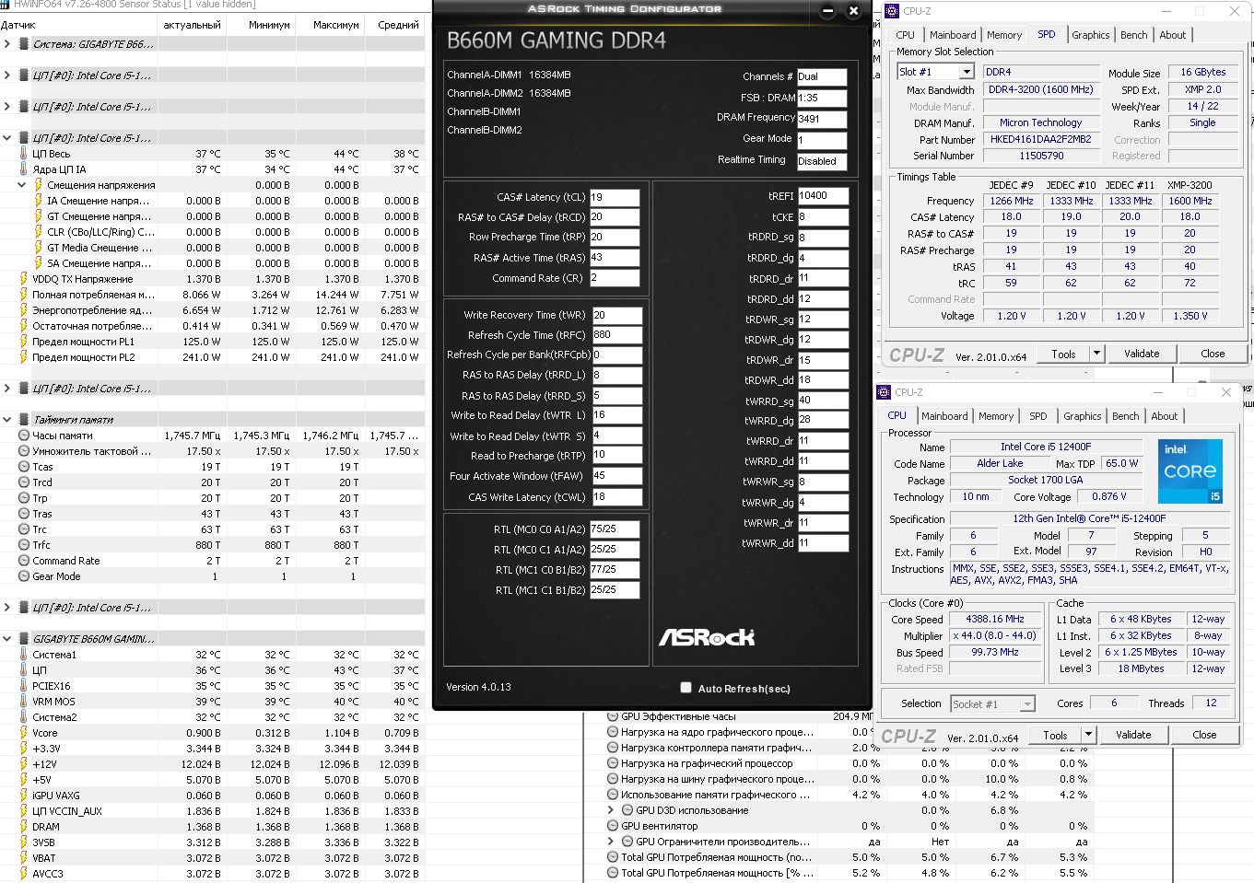Click the tREFI value field
Screen dimensions: 1254x883
click(x=823, y=195)
